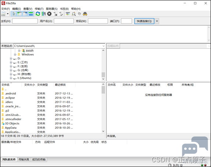Expand the F: (生活) drive node
The width and height of the screenshot is (211, 167).
(x=11, y=66)
